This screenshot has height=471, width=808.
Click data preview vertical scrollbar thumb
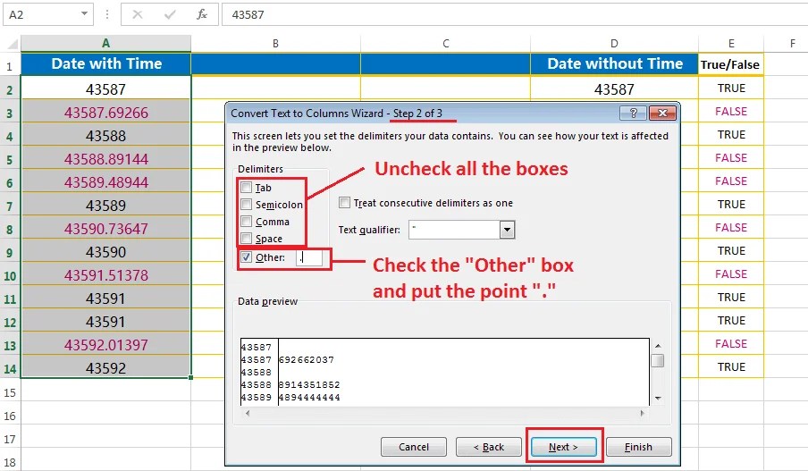pyautogui.click(x=658, y=360)
